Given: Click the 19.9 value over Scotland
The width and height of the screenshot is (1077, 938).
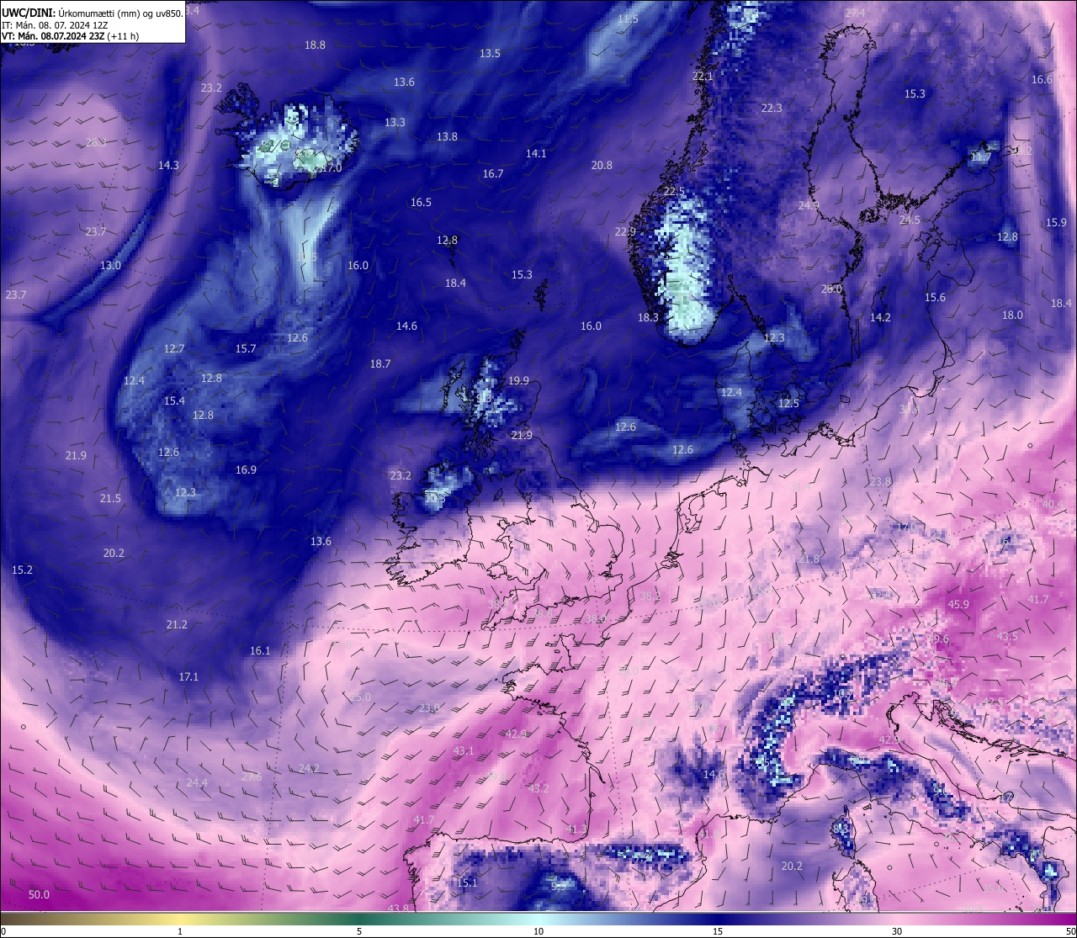Looking at the screenshot, I should pos(519,380).
